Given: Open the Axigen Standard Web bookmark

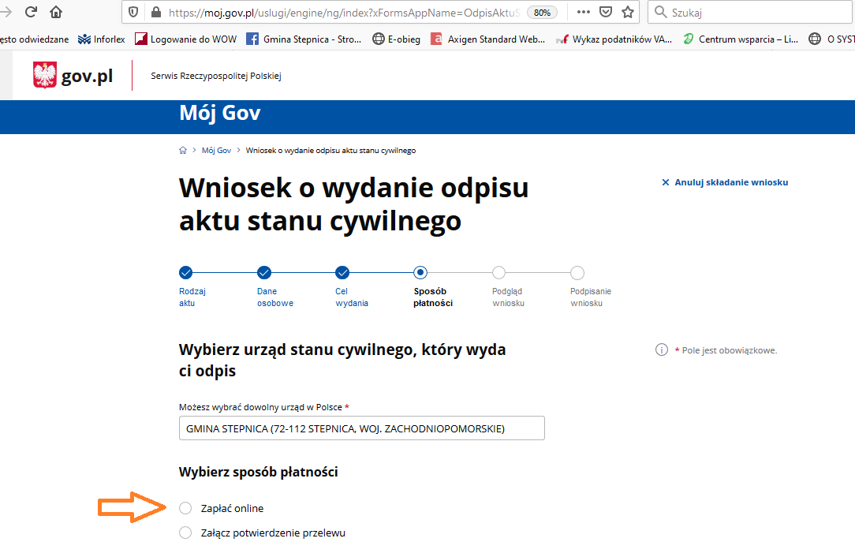Looking at the screenshot, I should click(488, 39).
